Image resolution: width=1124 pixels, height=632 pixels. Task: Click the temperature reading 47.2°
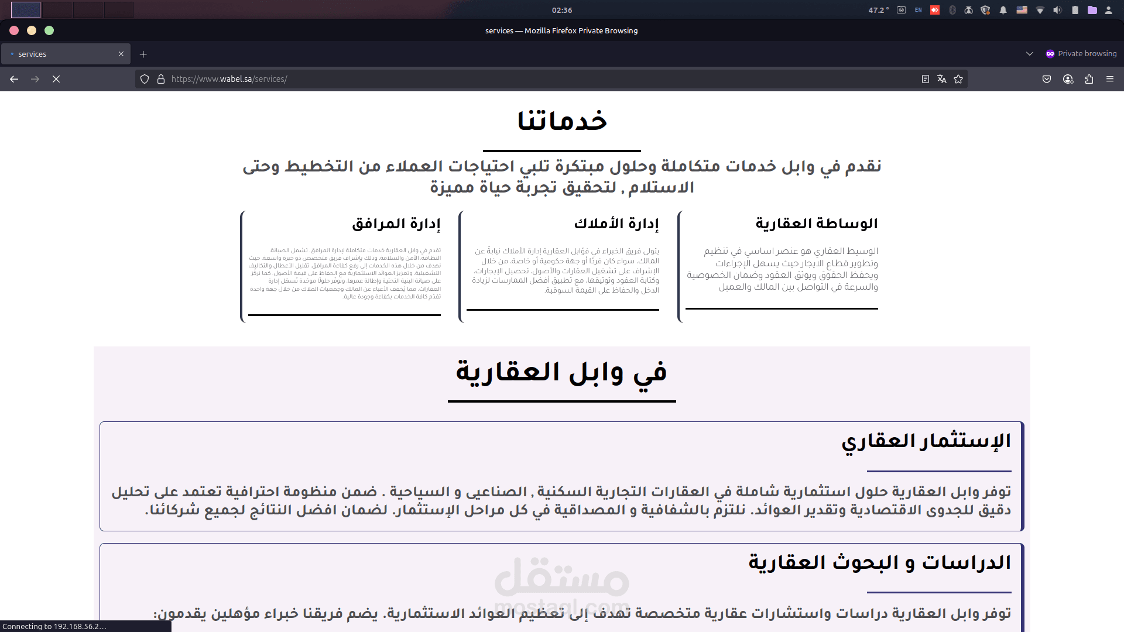tap(879, 10)
